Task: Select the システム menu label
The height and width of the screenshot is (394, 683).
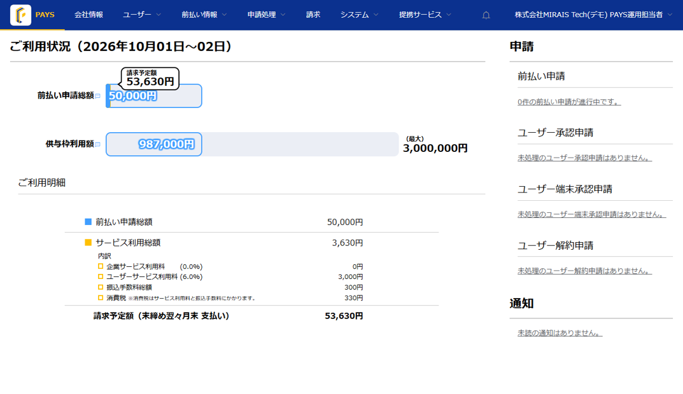Action: 354,15
